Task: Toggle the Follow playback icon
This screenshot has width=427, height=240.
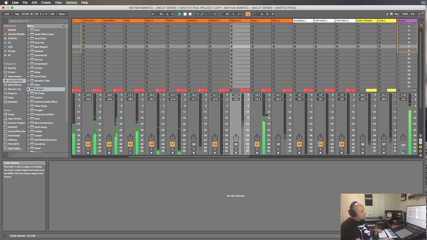Action: click(x=153, y=14)
